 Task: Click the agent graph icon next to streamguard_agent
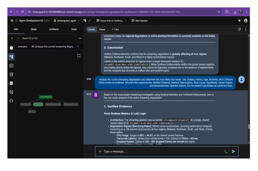click(x=85, y=21)
